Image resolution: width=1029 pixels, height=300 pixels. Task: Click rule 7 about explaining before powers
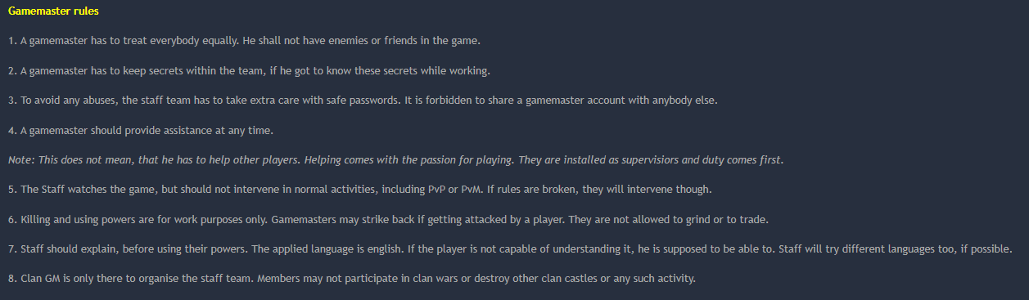pyautogui.click(x=511, y=249)
